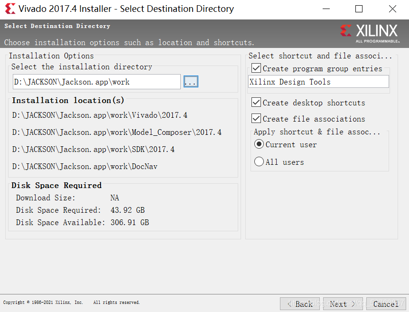This screenshot has width=409, height=312.
Task: Toggle Create program group entries checkbox
Action: coord(256,68)
